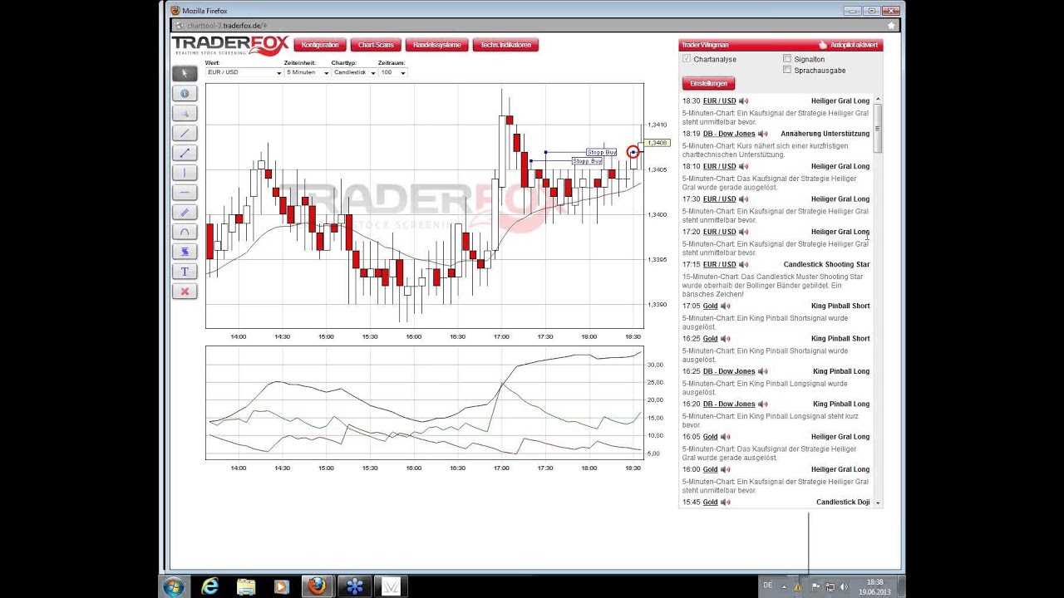Open Windows Explorer folder from the taskbar

point(246,586)
